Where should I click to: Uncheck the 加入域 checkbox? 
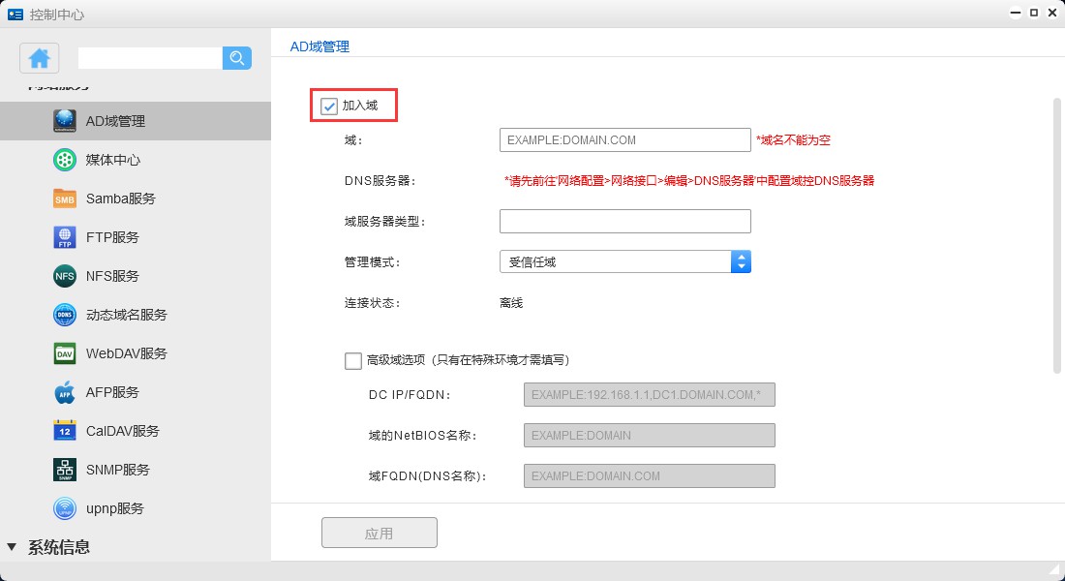click(x=330, y=106)
